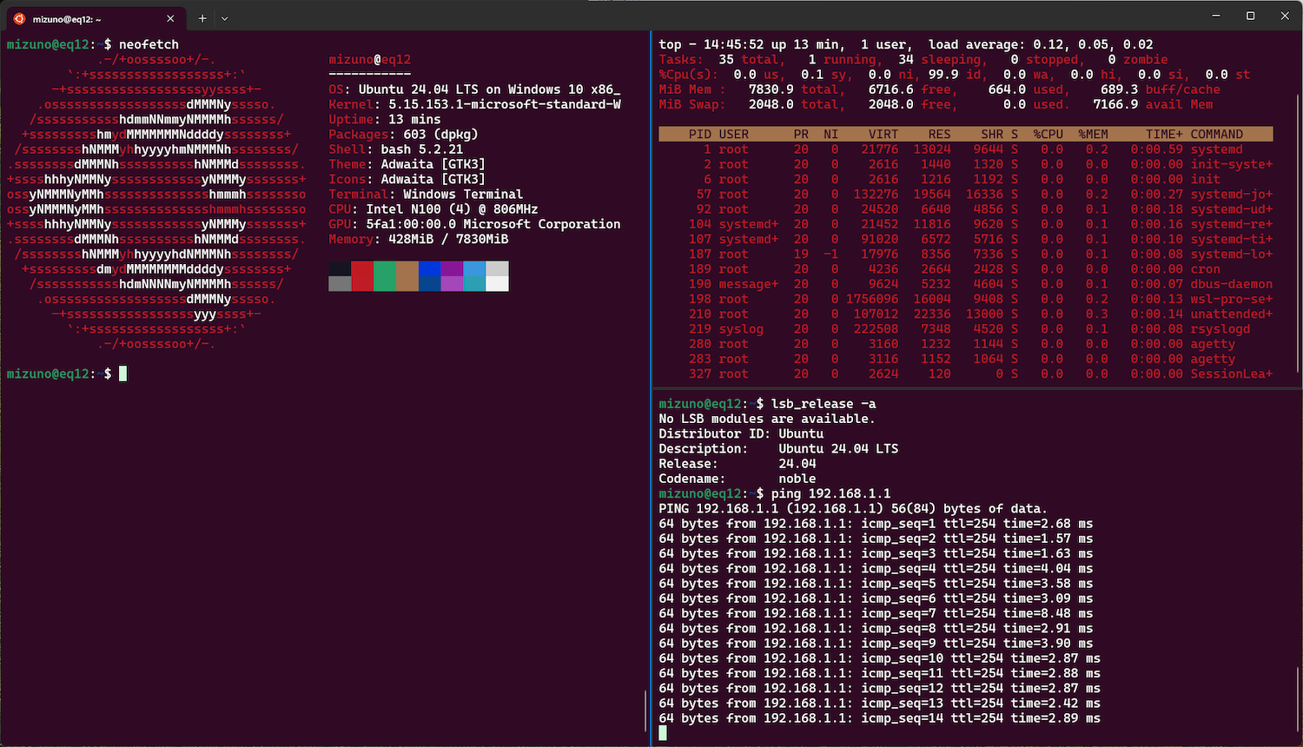Click the %MEM column header in top
Image resolution: width=1303 pixels, height=747 pixels.
(x=1093, y=134)
